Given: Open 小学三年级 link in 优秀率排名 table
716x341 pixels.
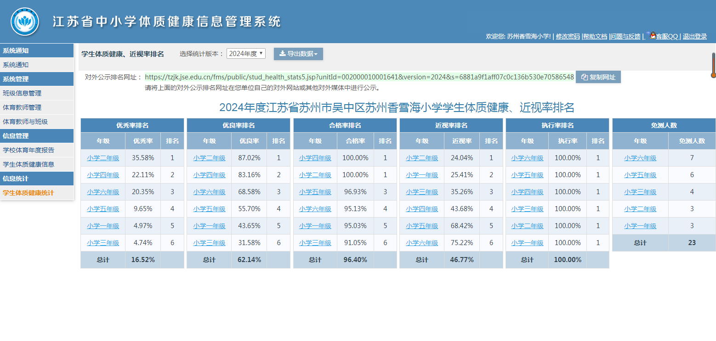Looking at the screenshot, I should (103, 243).
